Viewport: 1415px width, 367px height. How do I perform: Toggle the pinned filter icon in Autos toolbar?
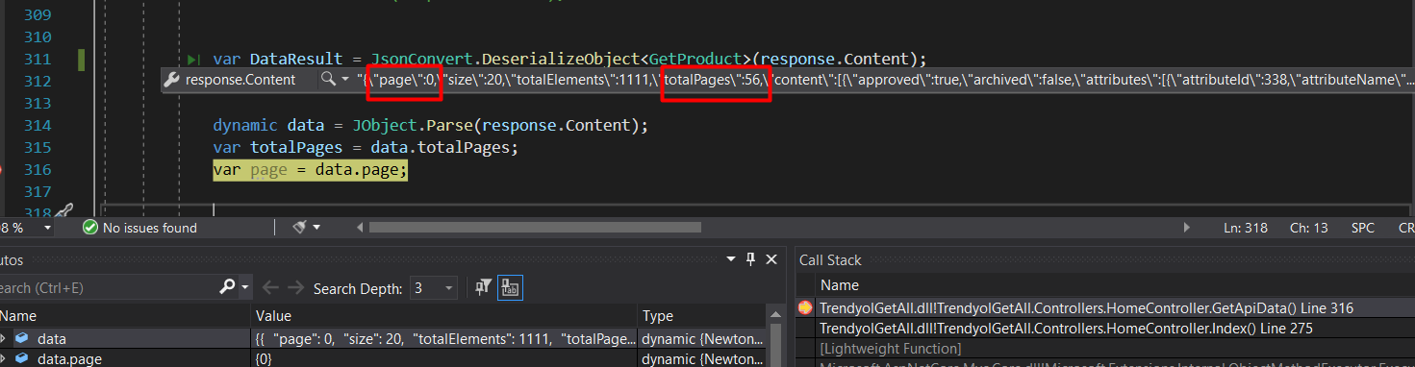click(x=483, y=287)
